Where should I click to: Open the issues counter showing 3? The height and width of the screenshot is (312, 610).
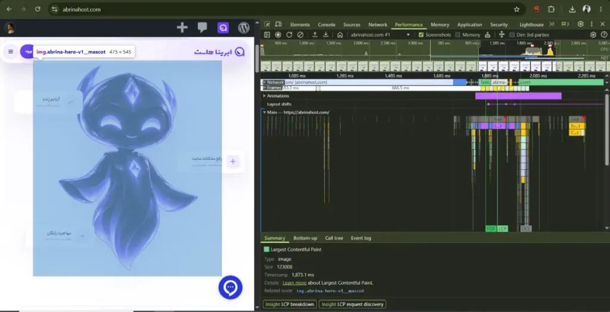pos(565,24)
